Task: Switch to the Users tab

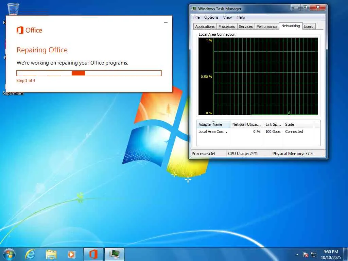Action: tap(309, 27)
